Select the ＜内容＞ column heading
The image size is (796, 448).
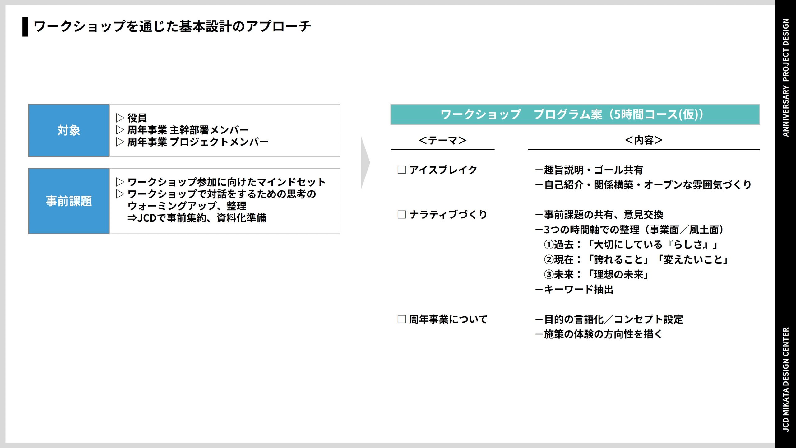click(643, 140)
